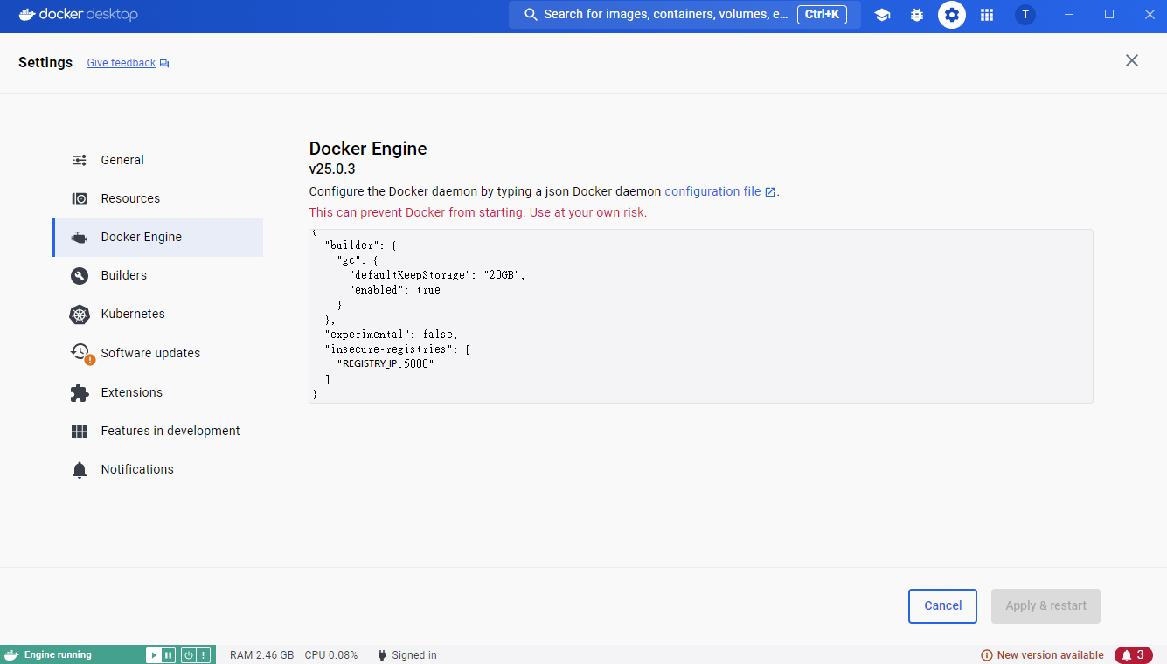The width and height of the screenshot is (1167, 664).
Task: Click the Signed in plug icon
Action: coord(382,655)
